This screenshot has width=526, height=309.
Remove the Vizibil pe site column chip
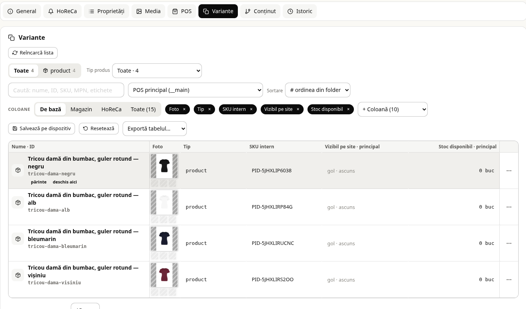tap(298, 109)
